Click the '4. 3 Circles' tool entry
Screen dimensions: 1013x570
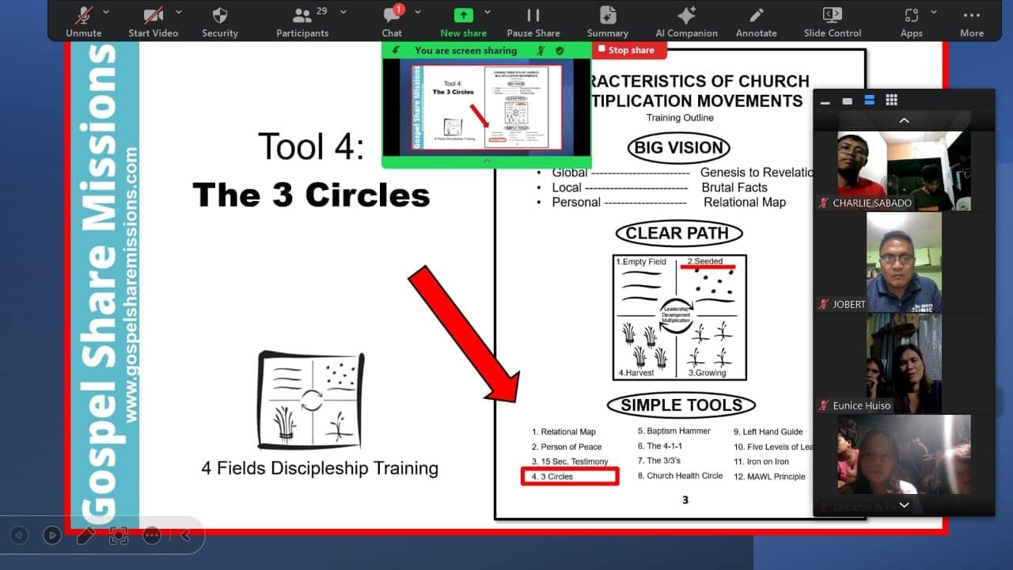(x=552, y=477)
